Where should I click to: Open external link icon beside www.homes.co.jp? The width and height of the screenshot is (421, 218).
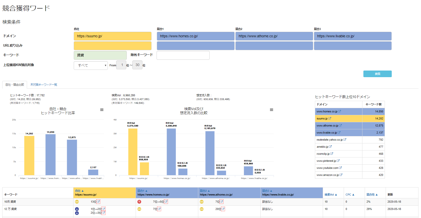point(340,111)
